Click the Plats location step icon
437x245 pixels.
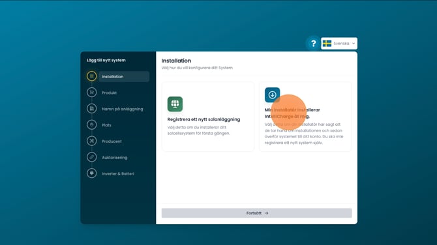[91, 124]
